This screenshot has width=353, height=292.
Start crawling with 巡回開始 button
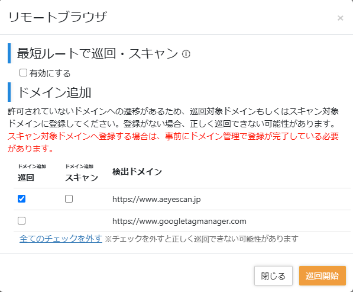tap(322, 276)
